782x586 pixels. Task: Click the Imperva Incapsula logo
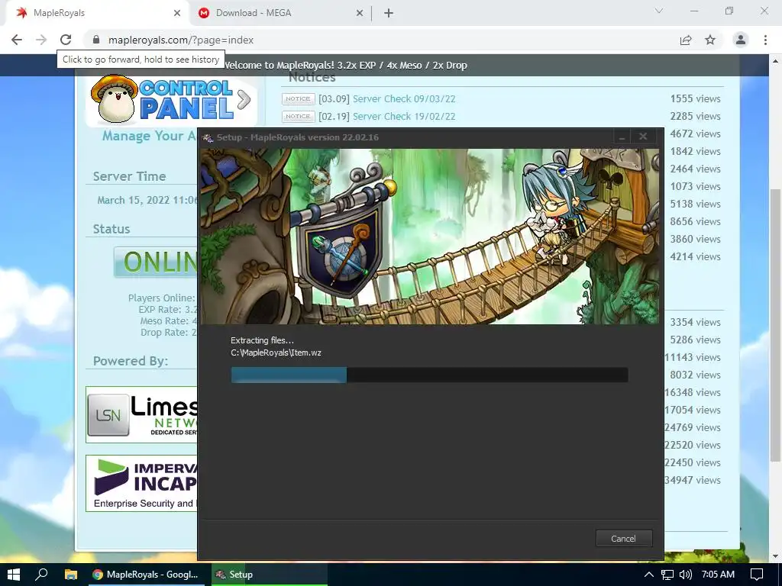pyautogui.click(x=142, y=483)
